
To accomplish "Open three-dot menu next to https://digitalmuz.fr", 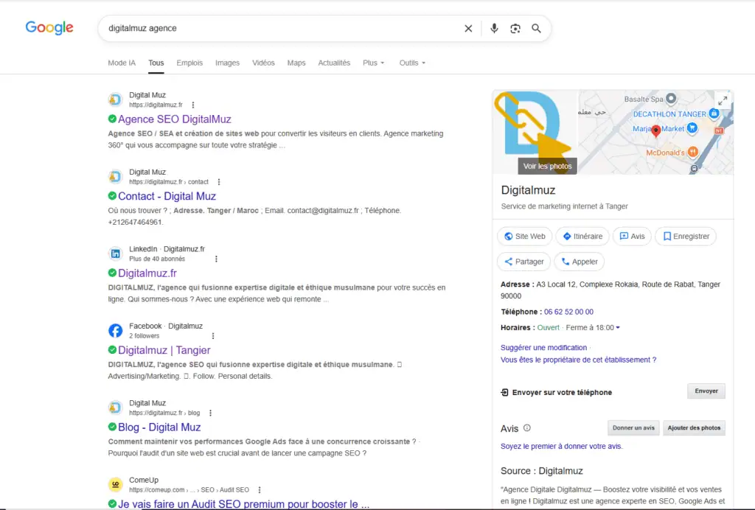I will 193,105.
